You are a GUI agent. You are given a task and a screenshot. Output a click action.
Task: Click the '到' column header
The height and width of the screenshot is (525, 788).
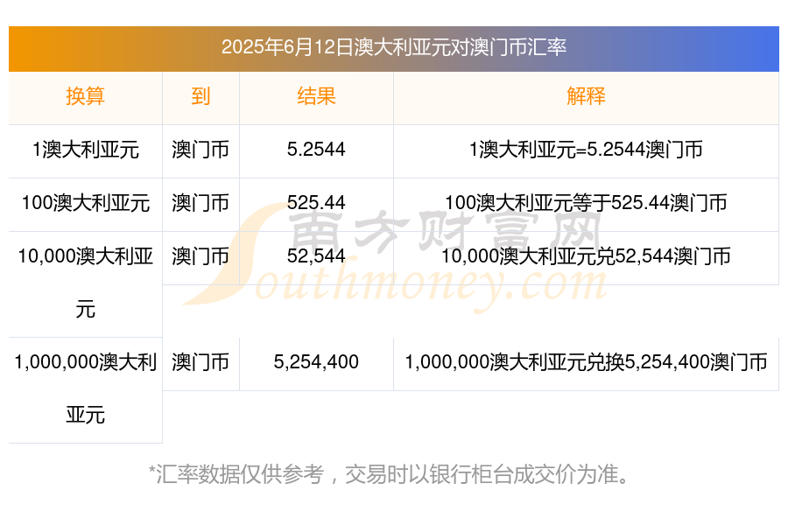[x=201, y=96]
